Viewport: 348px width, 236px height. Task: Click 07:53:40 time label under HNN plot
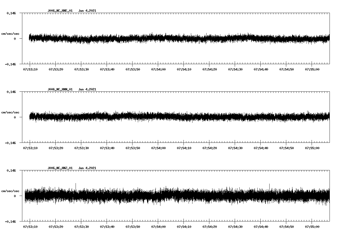(x=107, y=148)
